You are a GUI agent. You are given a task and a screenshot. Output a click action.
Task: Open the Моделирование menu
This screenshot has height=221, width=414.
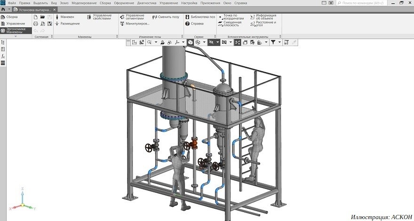[84, 3]
